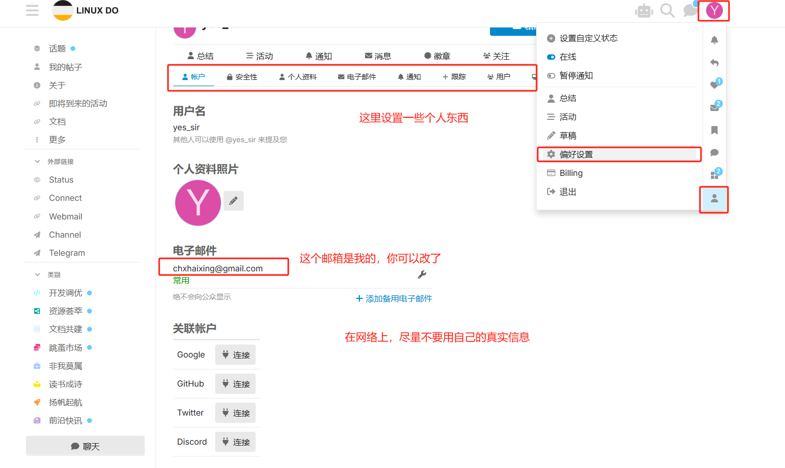
Task: Connect the Google account
Action: (x=235, y=355)
